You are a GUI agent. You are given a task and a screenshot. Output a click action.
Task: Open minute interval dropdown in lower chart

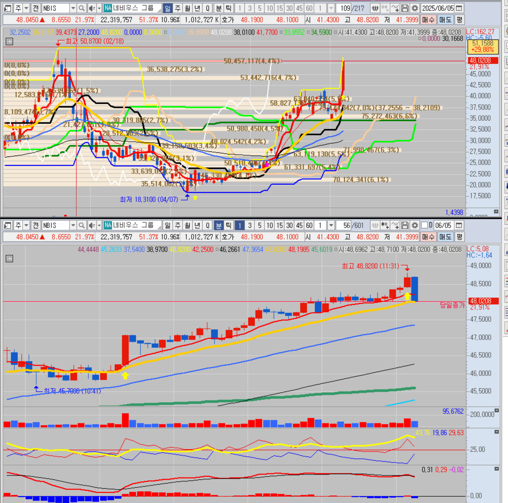tap(331, 225)
